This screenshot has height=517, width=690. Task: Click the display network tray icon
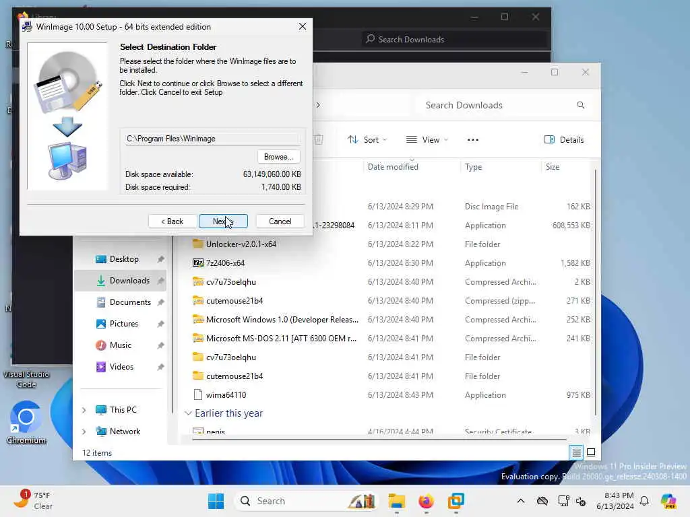click(x=563, y=501)
